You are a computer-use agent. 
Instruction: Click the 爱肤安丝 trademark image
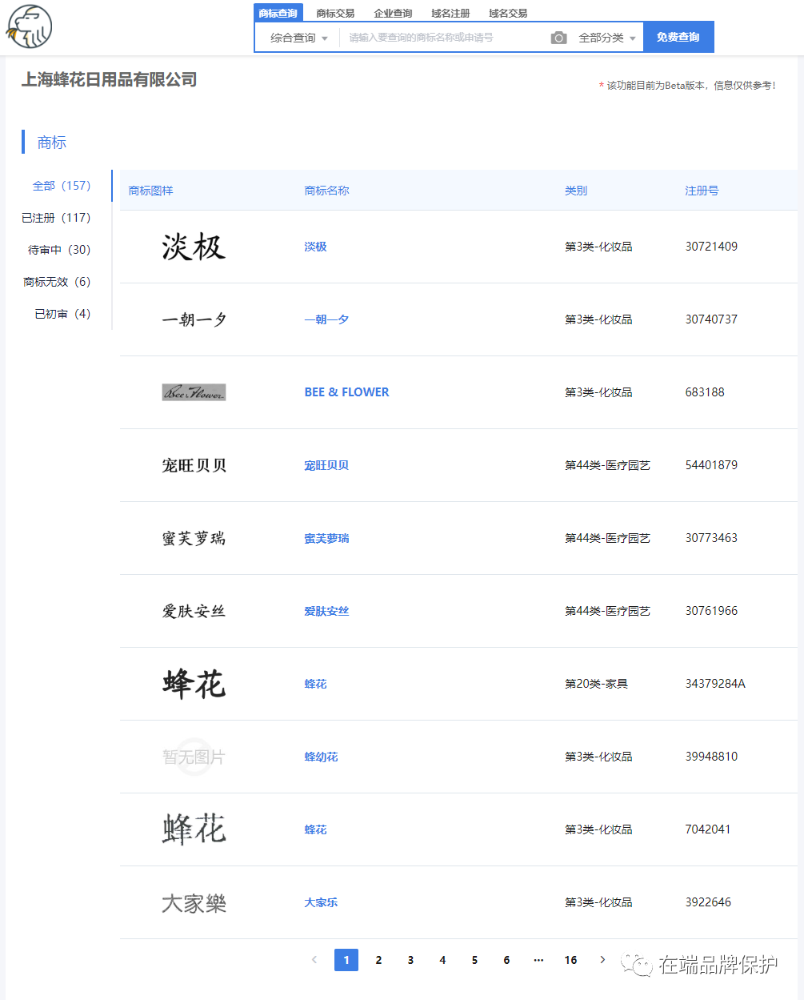coord(194,611)
